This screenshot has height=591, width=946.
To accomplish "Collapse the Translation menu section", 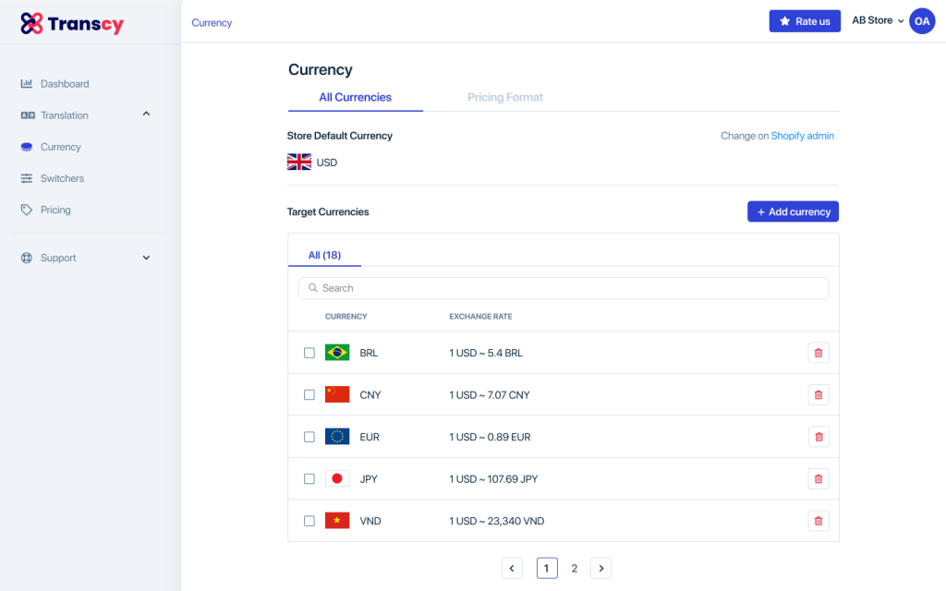I will tap(145, 115).
